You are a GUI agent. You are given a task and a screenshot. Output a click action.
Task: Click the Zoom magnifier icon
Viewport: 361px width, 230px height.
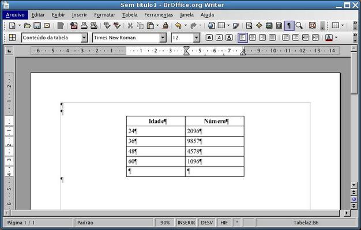pyautogui.click(x=299, y=25)
